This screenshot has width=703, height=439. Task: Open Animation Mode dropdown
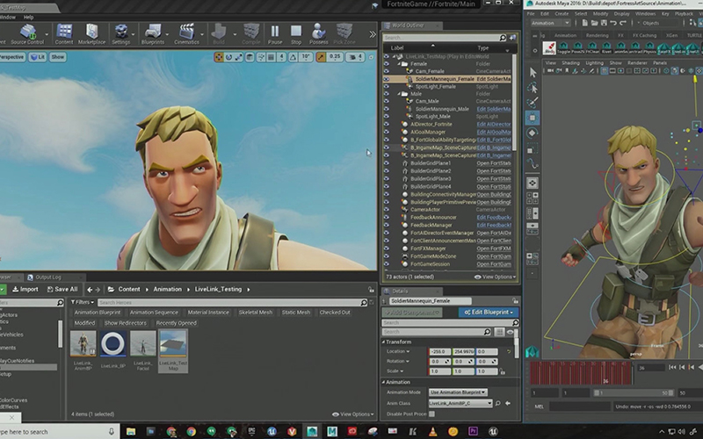coord(458,392)
